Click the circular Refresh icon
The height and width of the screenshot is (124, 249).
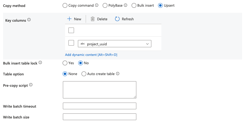pyautogui.click(x=117, y=19)
